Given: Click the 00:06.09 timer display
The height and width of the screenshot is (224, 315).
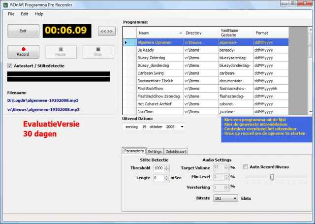Looking at the screenshot, I should tap(67, 31).
